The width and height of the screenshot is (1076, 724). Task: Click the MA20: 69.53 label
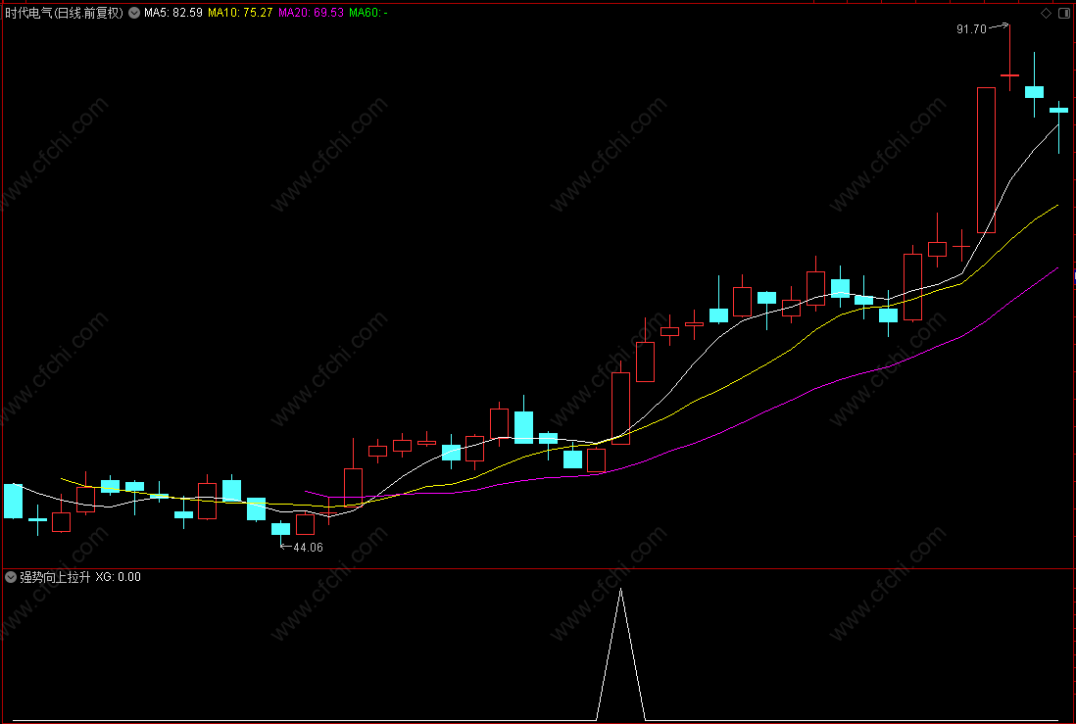[311, 13]
